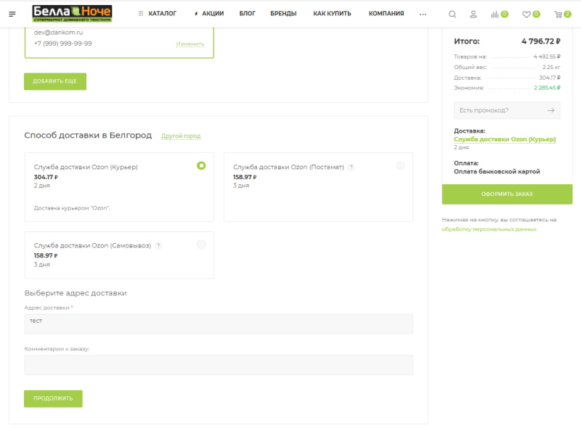Open the shopping cart icon
This screenshot has width=581, height=428.
tap(558, 14)
